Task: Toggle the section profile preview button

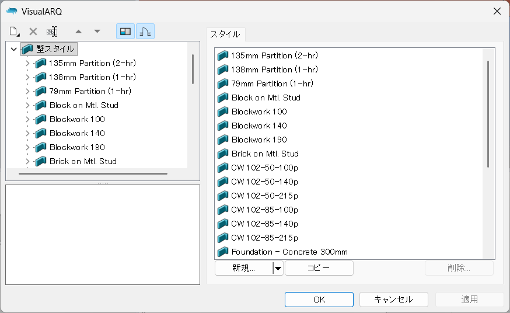Action: (145, 32)
